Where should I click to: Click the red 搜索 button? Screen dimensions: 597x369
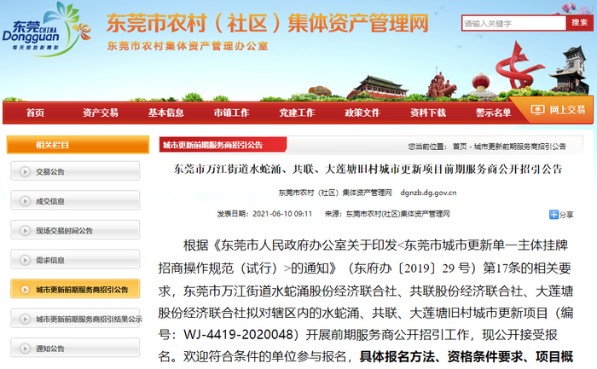579,23
